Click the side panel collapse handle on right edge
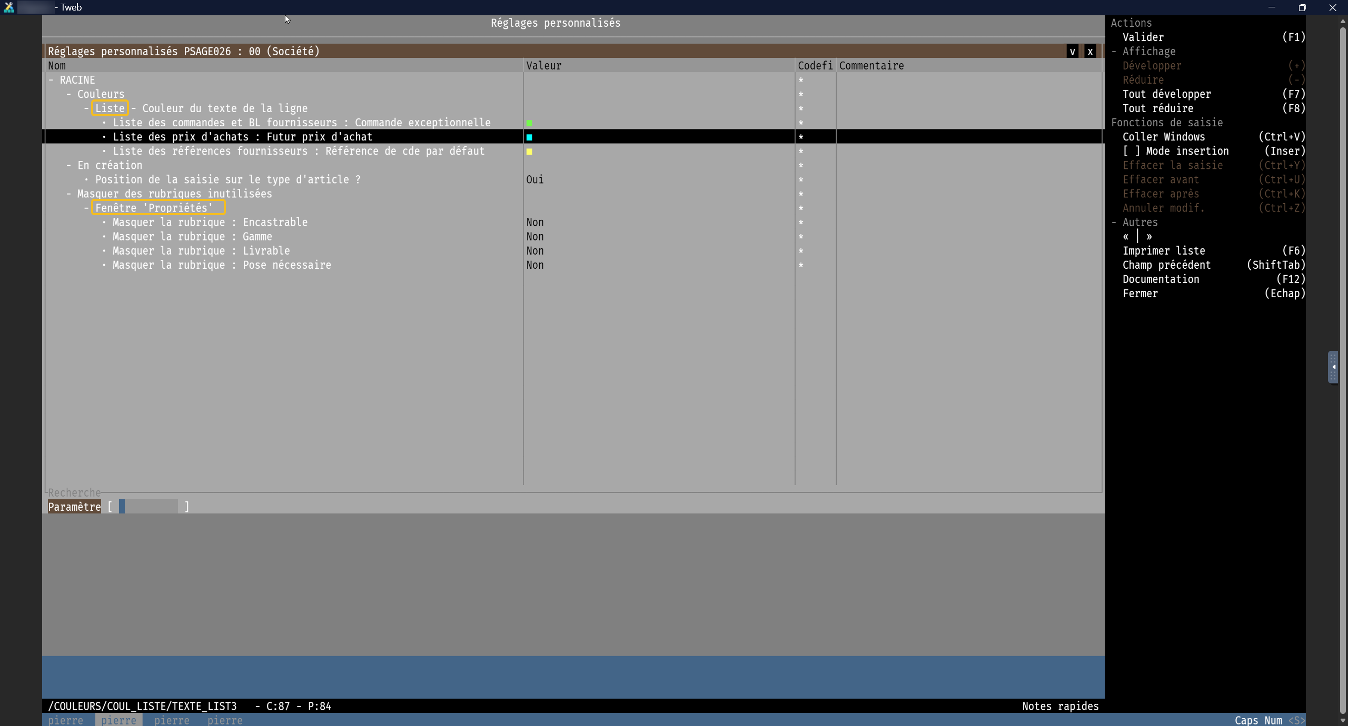Image resolution: width=1348 pixels, height=726 pixels. click(1333, 367)
